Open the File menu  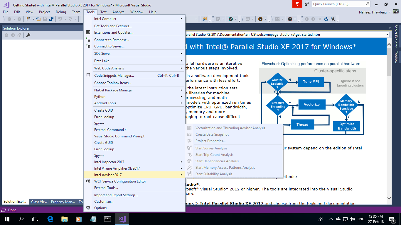6,12
